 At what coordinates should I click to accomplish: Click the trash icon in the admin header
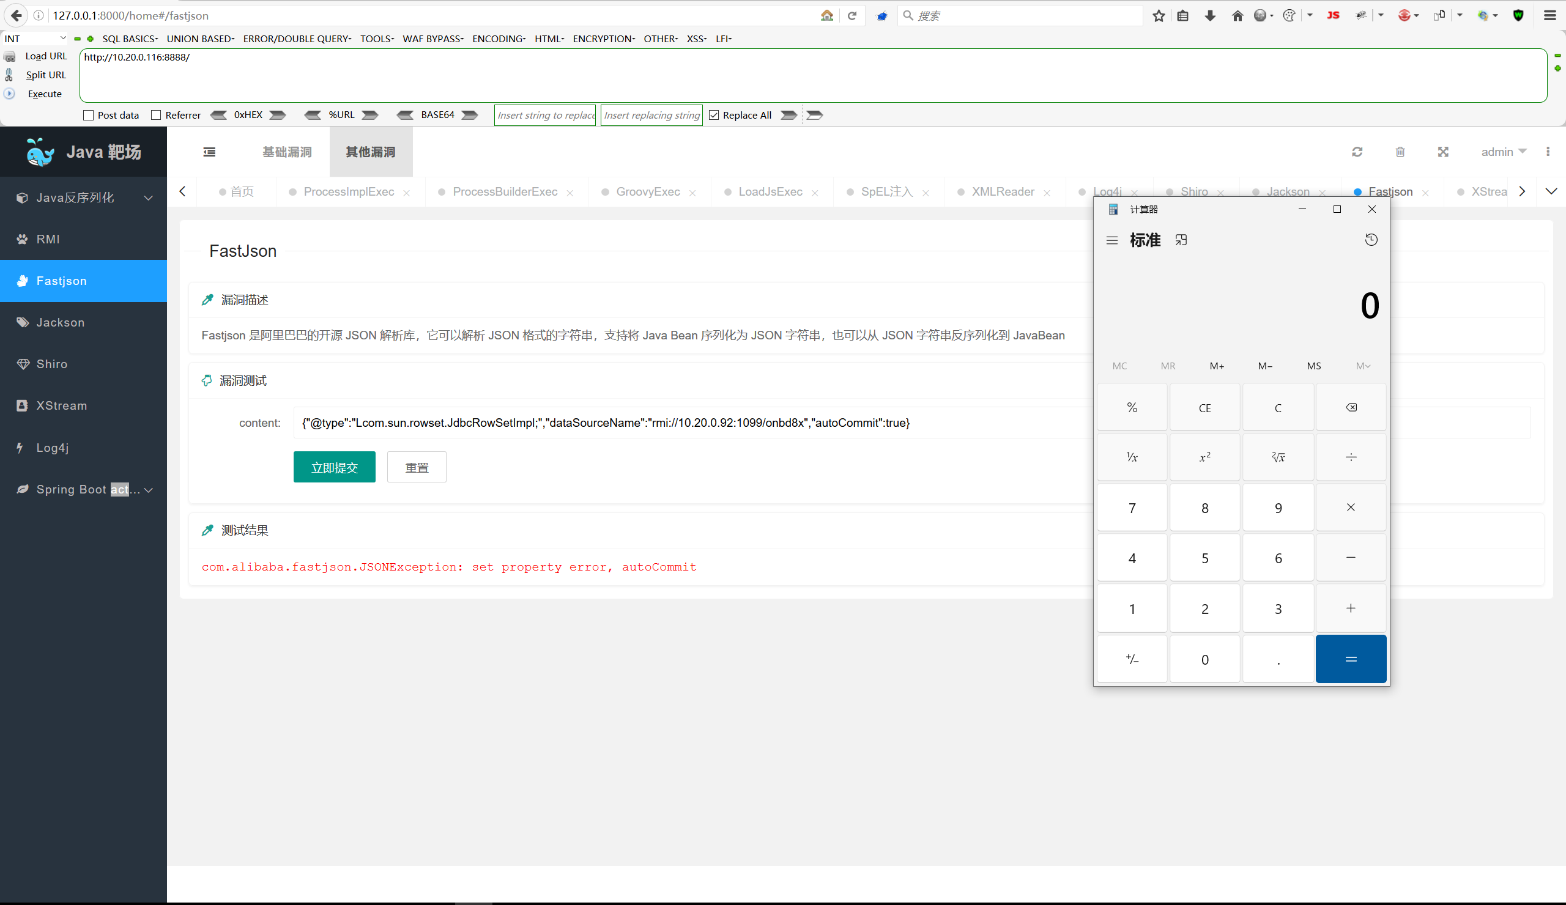click(1400, 152)
